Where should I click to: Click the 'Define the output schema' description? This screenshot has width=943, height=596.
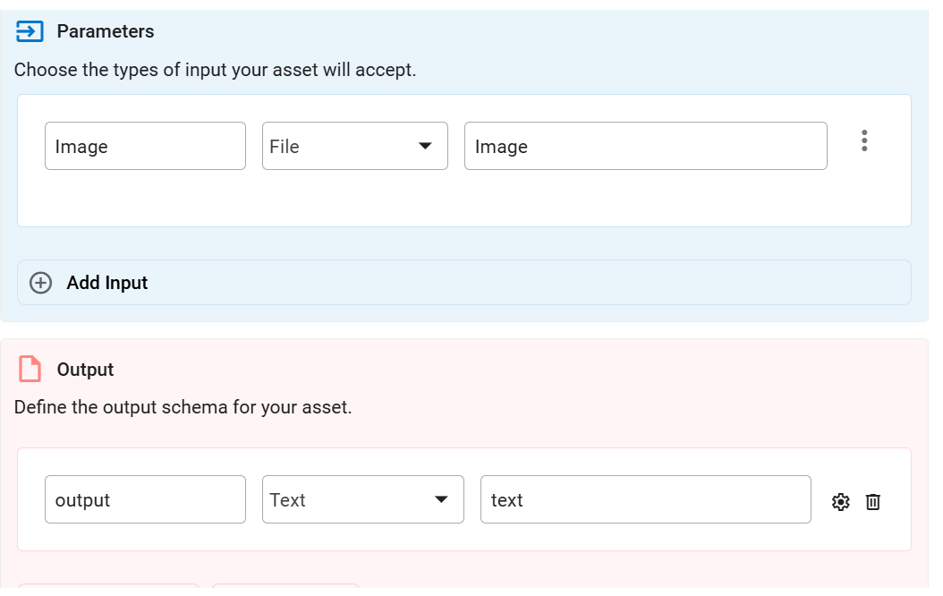(183, 408)
